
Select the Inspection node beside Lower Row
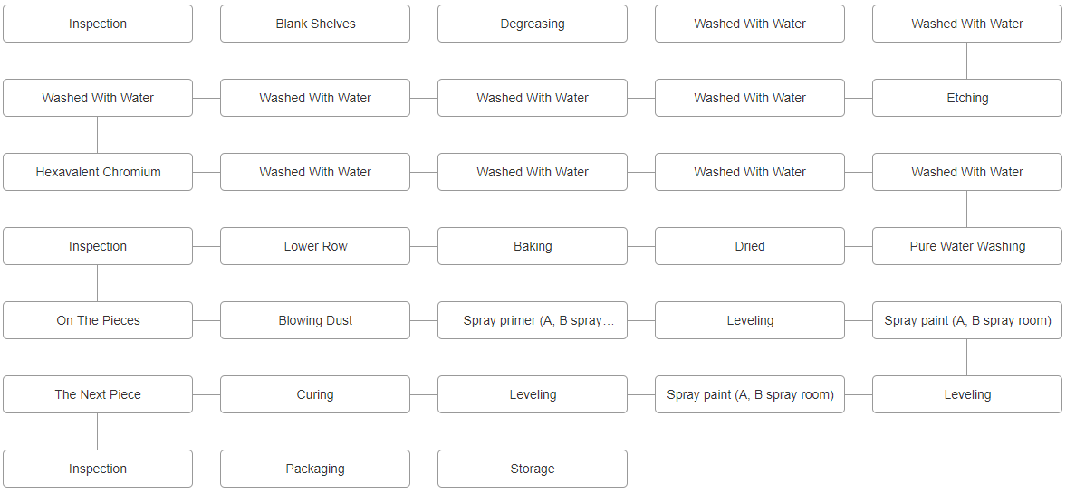pyautogui.click(x=98, y=246)
